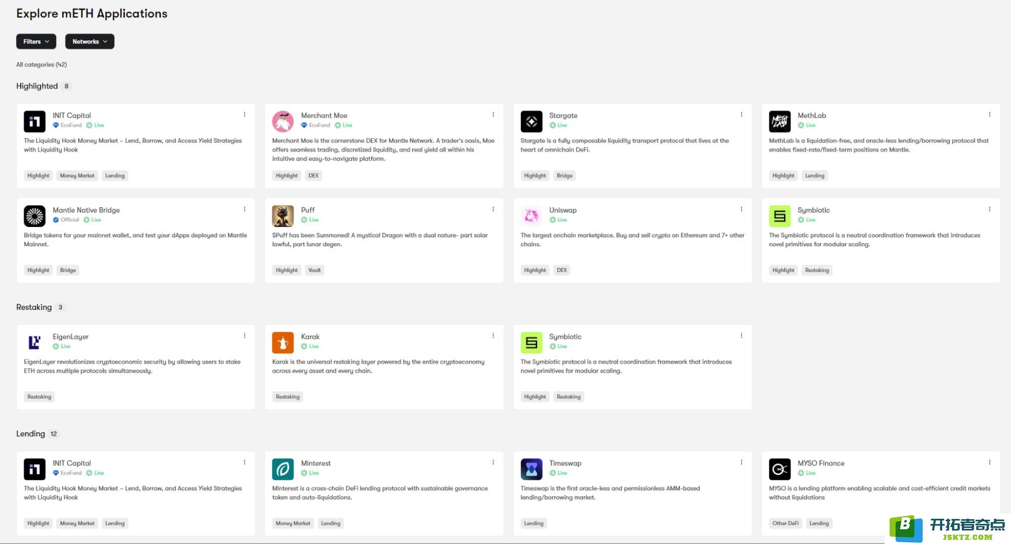Open more options on Uniswap card
This screenshot has height=544, width=1011.
741,209
